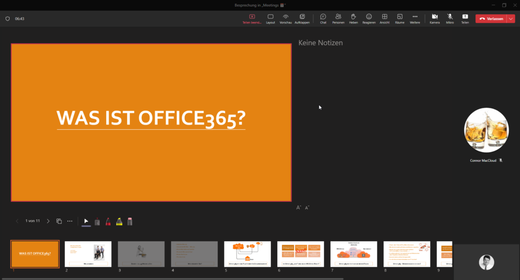This screenshot has height=280, width=520.
Task: Advance to the next slide
Action: point(48,221)
